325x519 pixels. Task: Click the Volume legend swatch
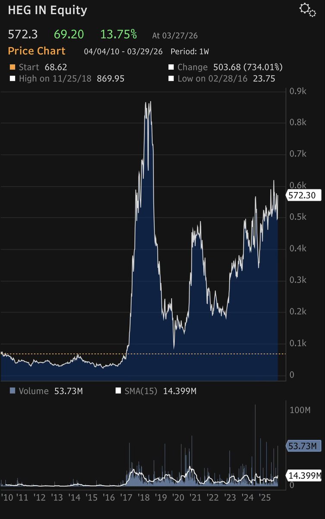point(12,391)
